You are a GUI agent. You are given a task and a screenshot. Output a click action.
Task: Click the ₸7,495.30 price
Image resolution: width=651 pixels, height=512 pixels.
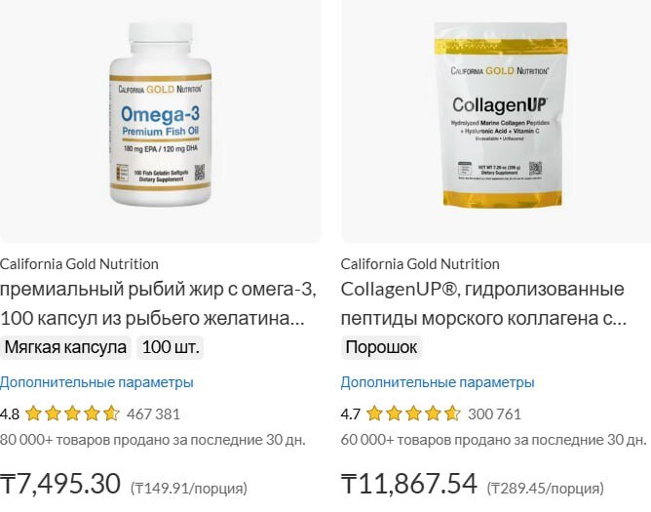point(60,484)
